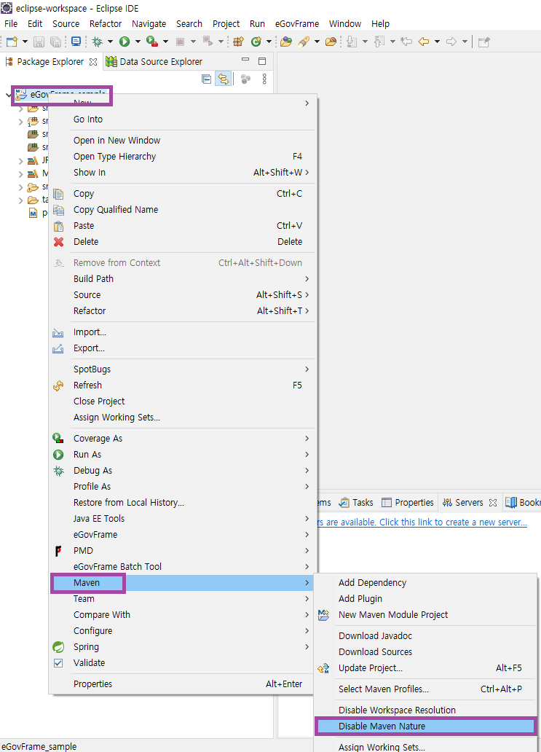Switch to the Data Source Explorer tab

[154, 61]
